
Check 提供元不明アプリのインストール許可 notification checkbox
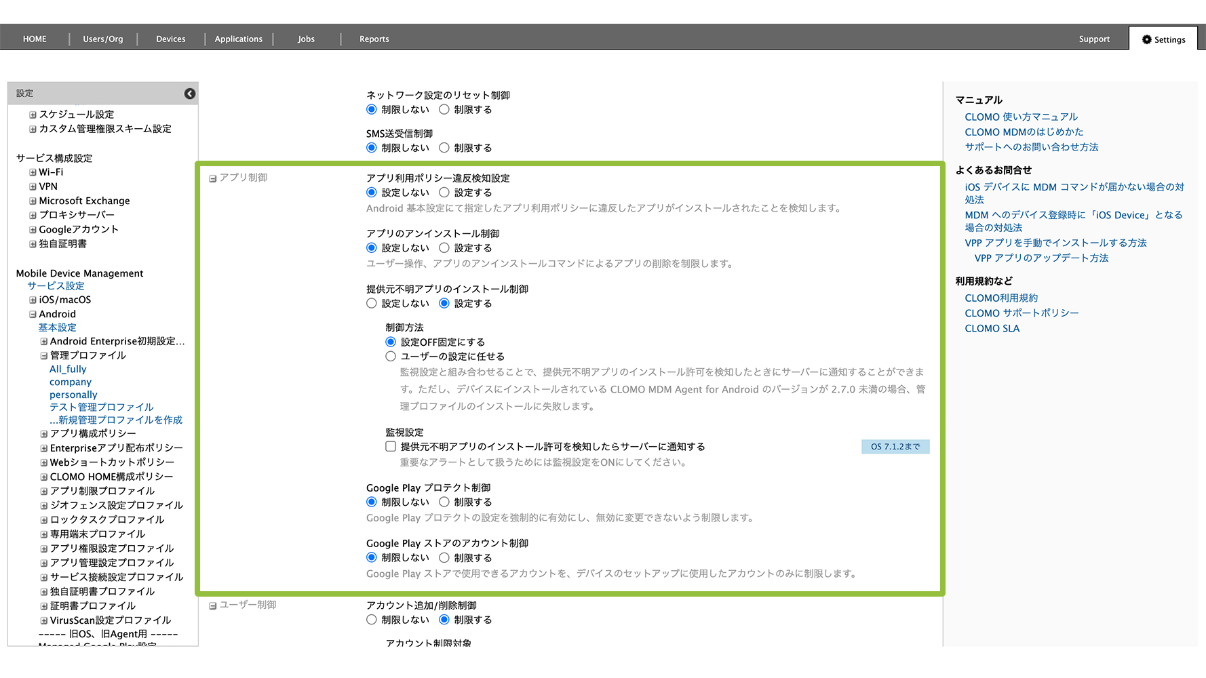tap(391, 447)
